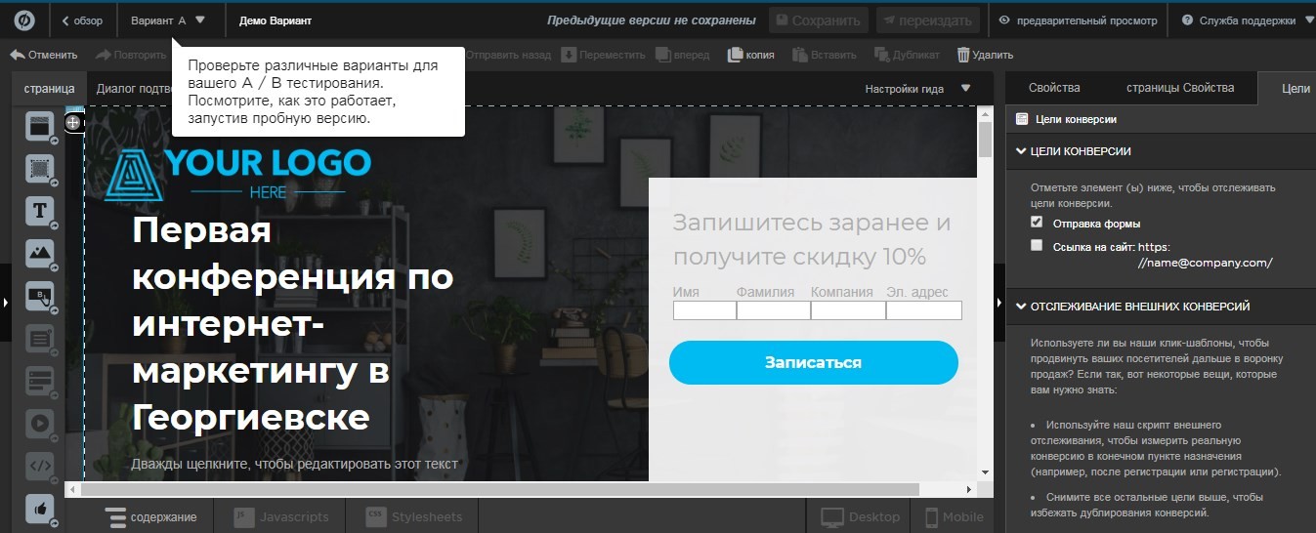
Task: Click the Фамилия input field
Action: tap(774, 310)
